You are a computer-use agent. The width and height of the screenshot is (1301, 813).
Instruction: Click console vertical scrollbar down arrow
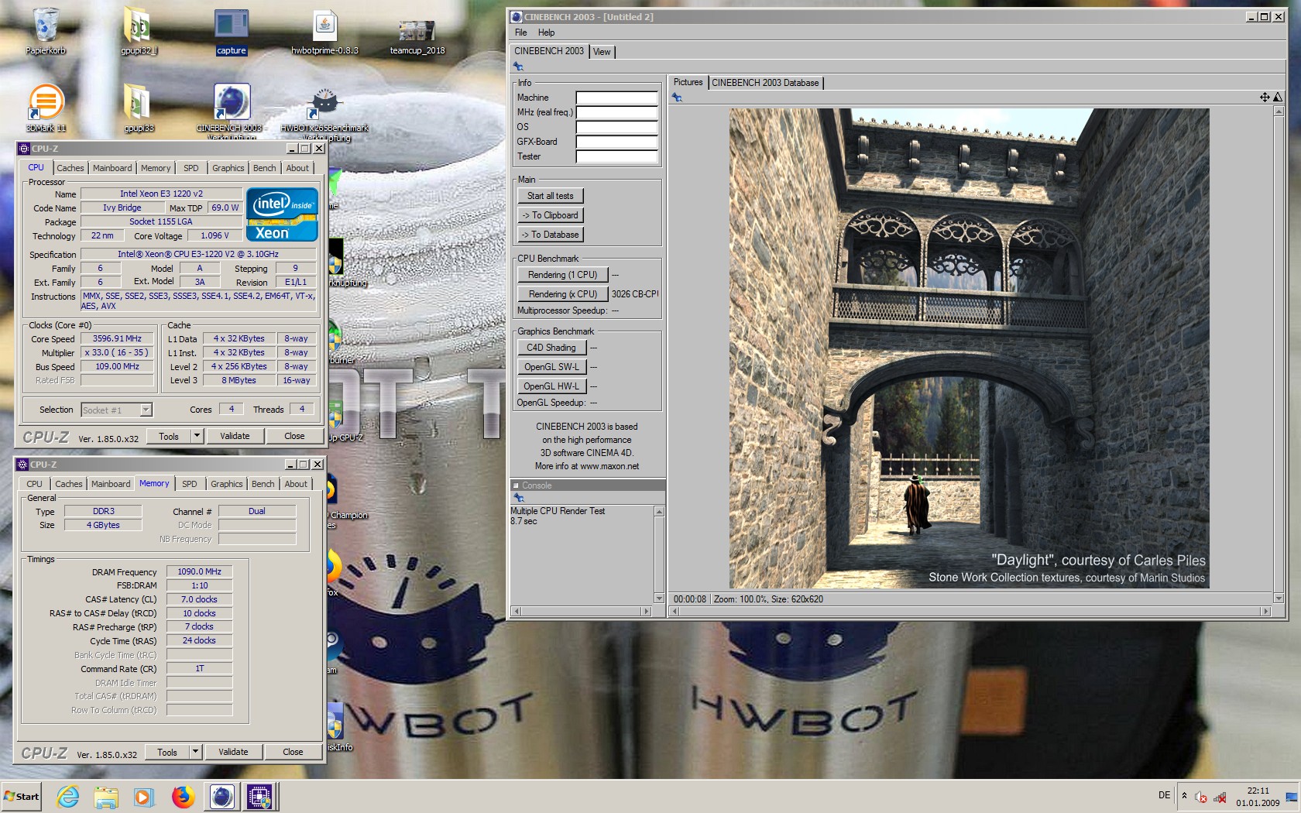[659, 599]
